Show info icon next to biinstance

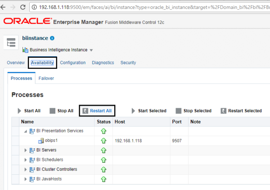click(52, 38)
